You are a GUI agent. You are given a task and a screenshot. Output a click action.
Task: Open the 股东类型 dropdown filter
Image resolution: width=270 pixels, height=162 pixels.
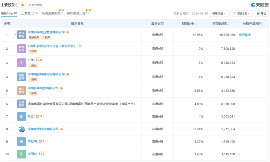(219, 13)
